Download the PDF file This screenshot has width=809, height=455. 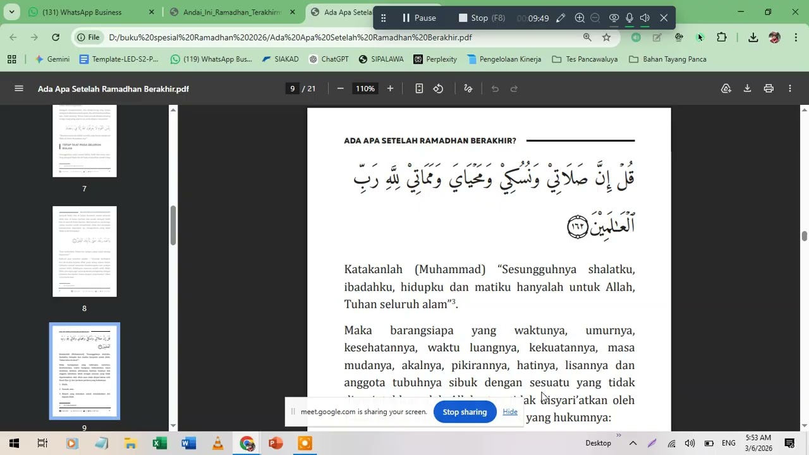(747, 88)
